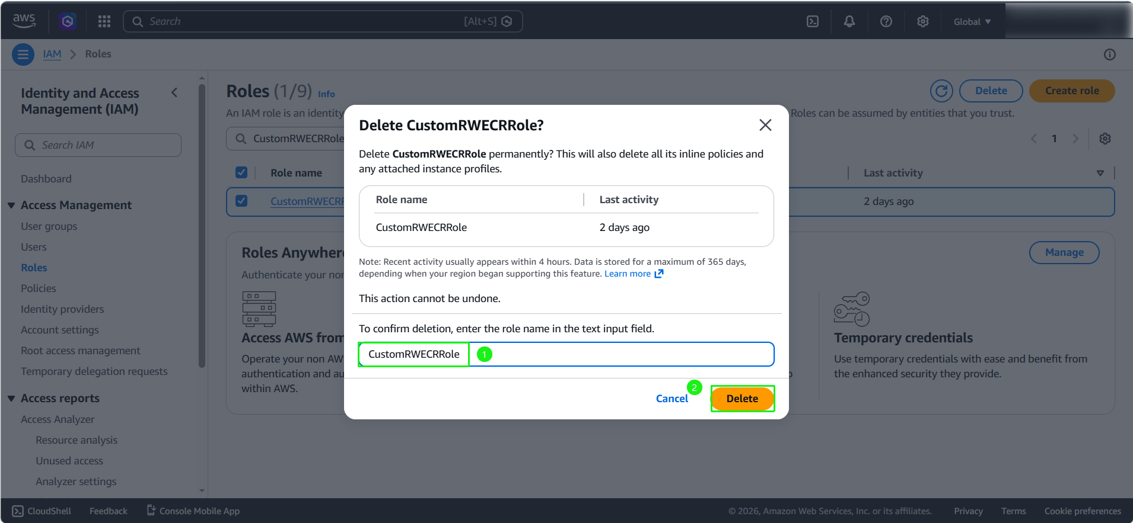Open Cookie preferences
The width and height of the screenshot is (1133, 523).
point(1083,511)
